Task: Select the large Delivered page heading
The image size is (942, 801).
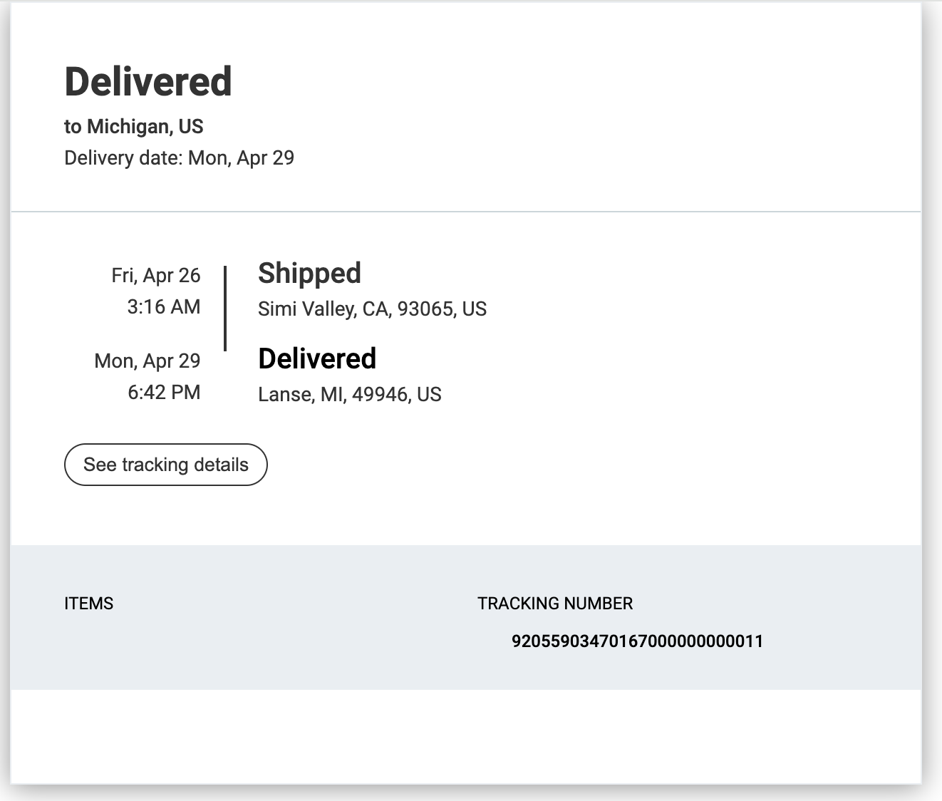Action: [x=148, y=81]
